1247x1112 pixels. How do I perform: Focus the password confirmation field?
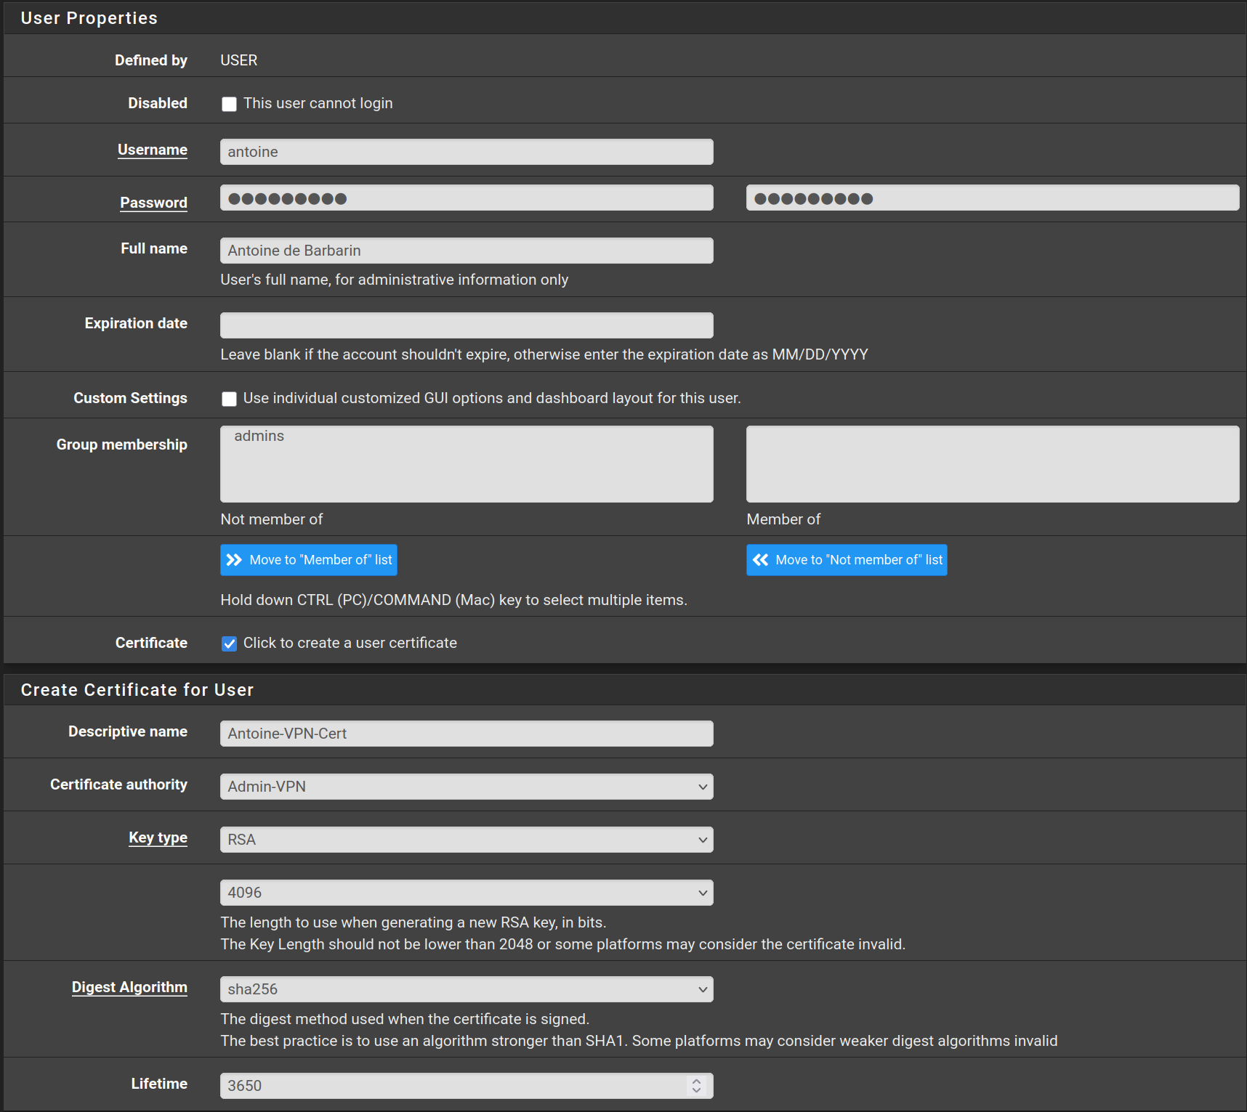(x=992, y=198)
